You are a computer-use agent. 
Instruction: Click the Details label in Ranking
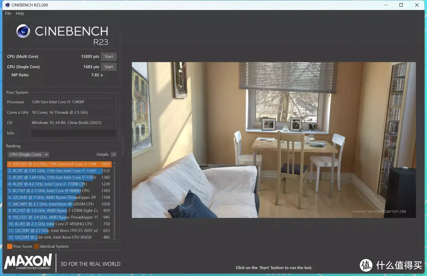(x=102, y=155)
